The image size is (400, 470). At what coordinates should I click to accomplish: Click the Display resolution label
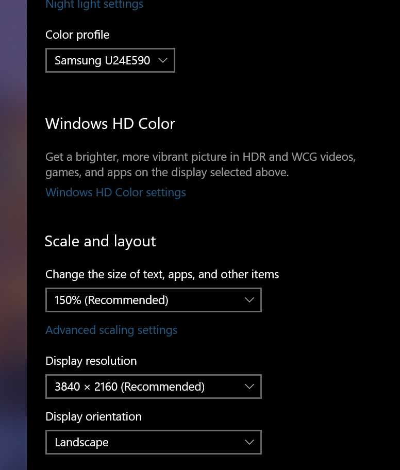click(x=91, y=361)
